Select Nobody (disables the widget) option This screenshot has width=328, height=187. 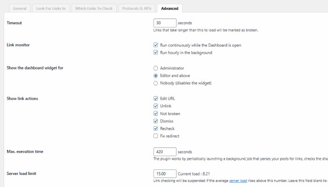pyautogui.click(x=156, y=83)
